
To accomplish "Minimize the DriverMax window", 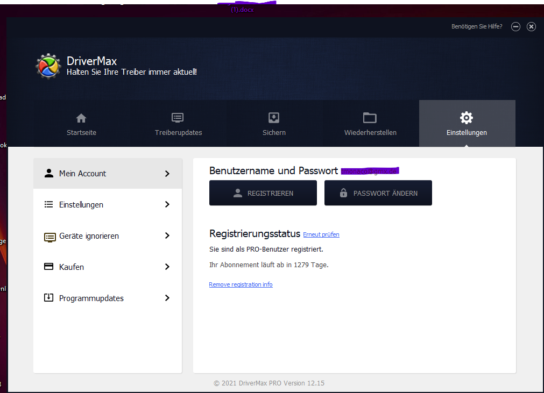I will point(515,27).
